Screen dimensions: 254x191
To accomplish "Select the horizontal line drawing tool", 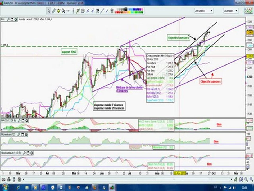I will [x=68, y=11].
